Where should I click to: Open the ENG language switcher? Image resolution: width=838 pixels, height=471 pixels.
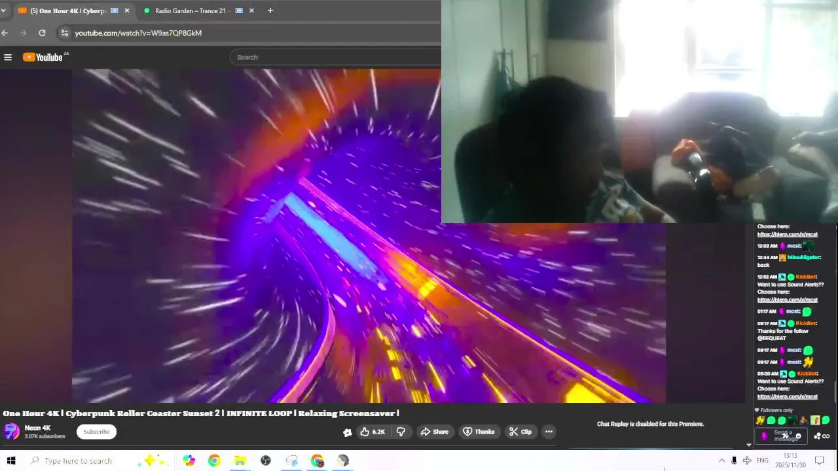(x=762, y=461)
